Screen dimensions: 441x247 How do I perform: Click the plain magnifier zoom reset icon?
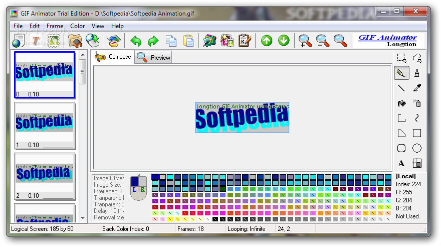(340, 41)
